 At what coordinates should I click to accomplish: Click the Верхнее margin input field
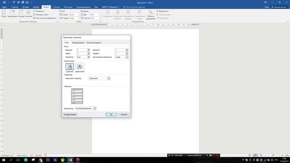pos(82,50)
